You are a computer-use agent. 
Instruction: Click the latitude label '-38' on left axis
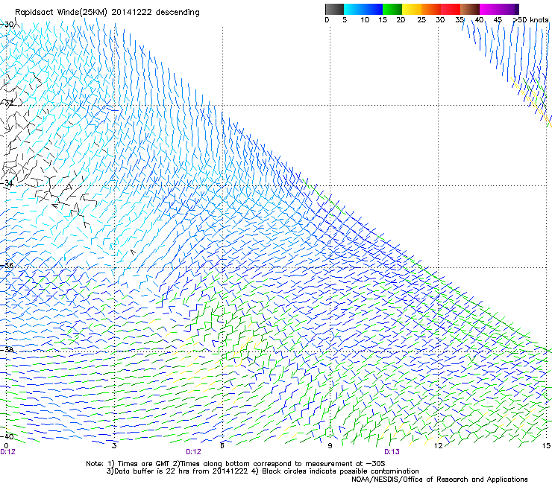pos(7,350)
